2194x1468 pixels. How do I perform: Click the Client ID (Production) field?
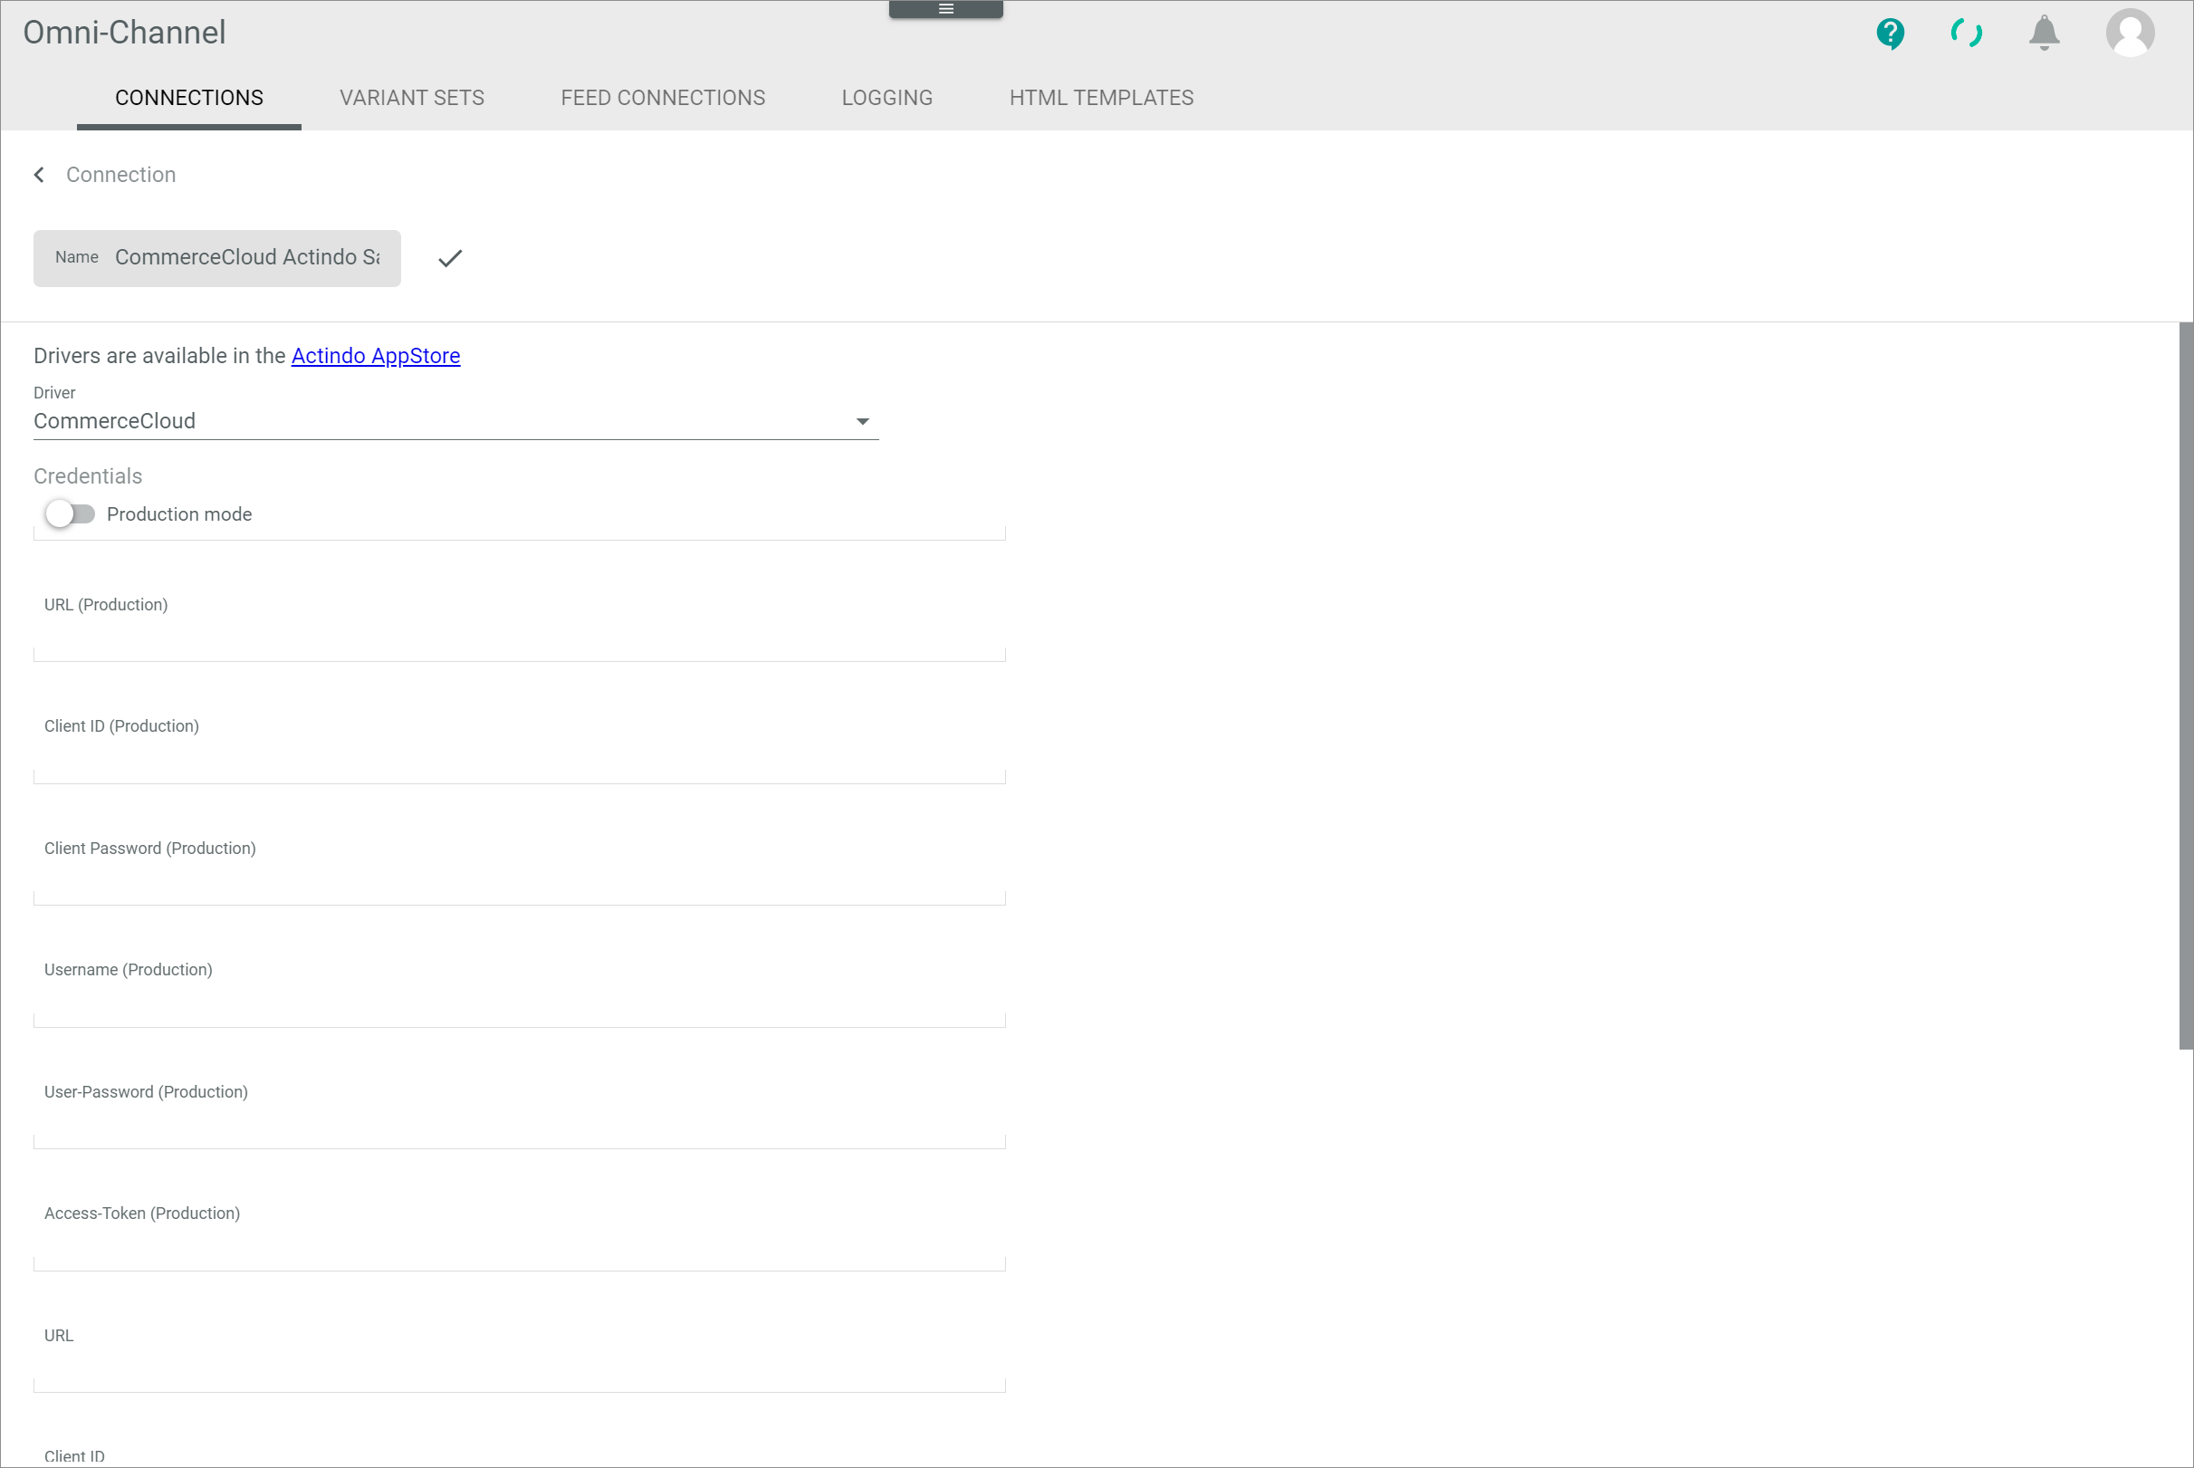[x=520, y=746]
